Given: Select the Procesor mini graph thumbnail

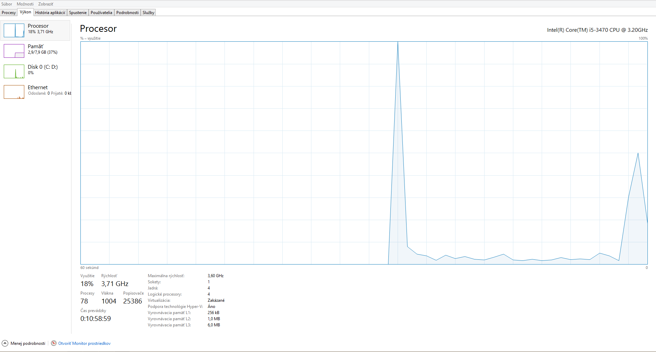Looking at the screenshot, I should (14, 30).
